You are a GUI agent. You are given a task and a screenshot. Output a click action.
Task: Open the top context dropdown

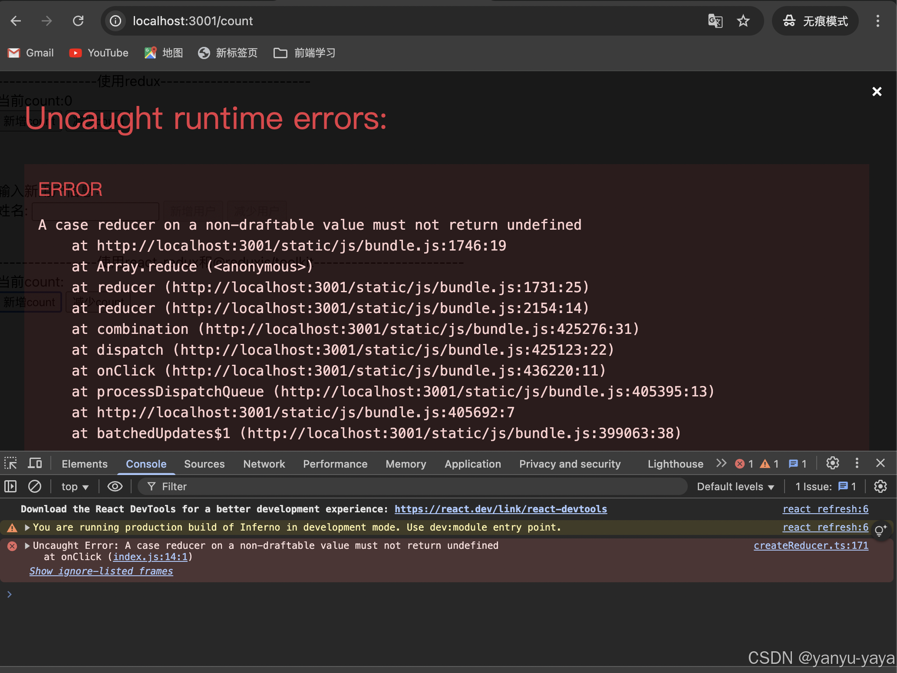pos(75,487)
